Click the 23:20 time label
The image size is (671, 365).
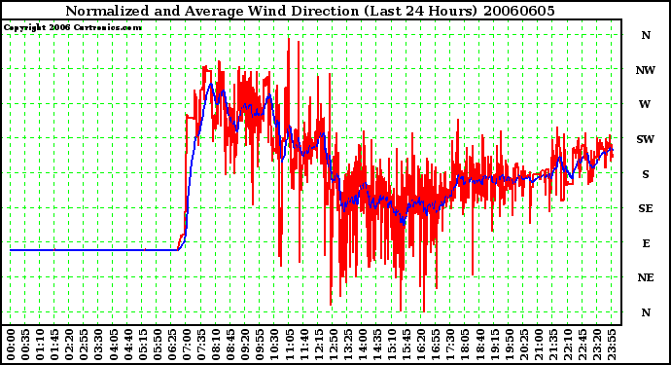pyautogui.click(x=597, y=345)
